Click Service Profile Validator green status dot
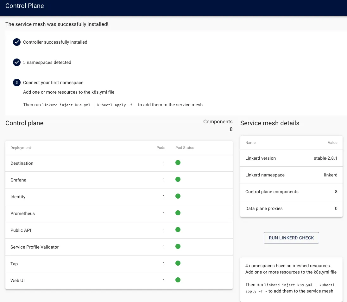The width and height of the screenshot is (347, 302). click(x=178, y=247)
